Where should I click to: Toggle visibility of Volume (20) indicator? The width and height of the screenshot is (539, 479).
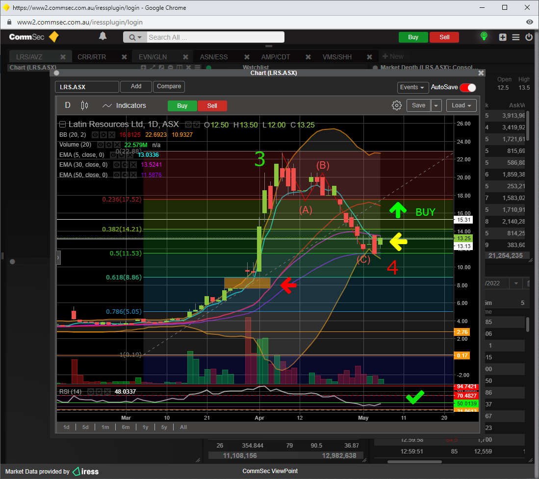tap(101, 145)
